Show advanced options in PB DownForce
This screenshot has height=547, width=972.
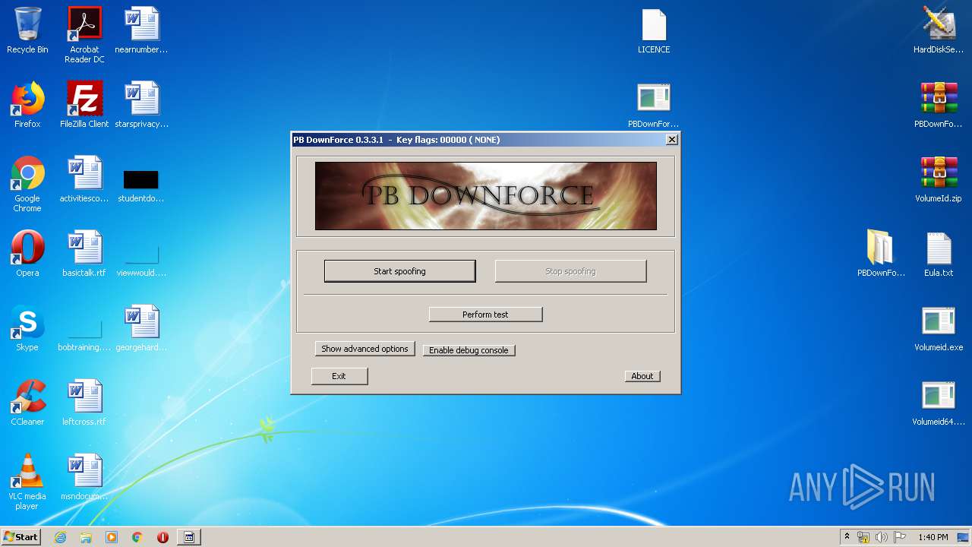364,349
